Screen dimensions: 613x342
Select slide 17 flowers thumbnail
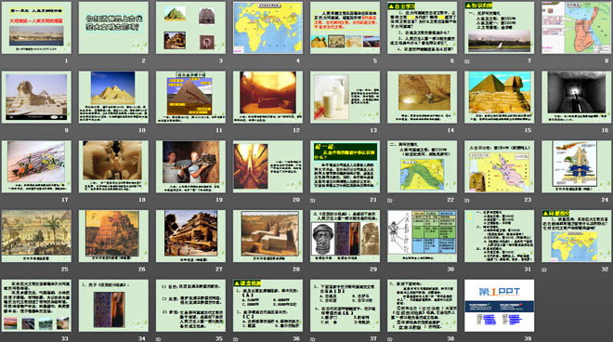[x=36, y=166]
